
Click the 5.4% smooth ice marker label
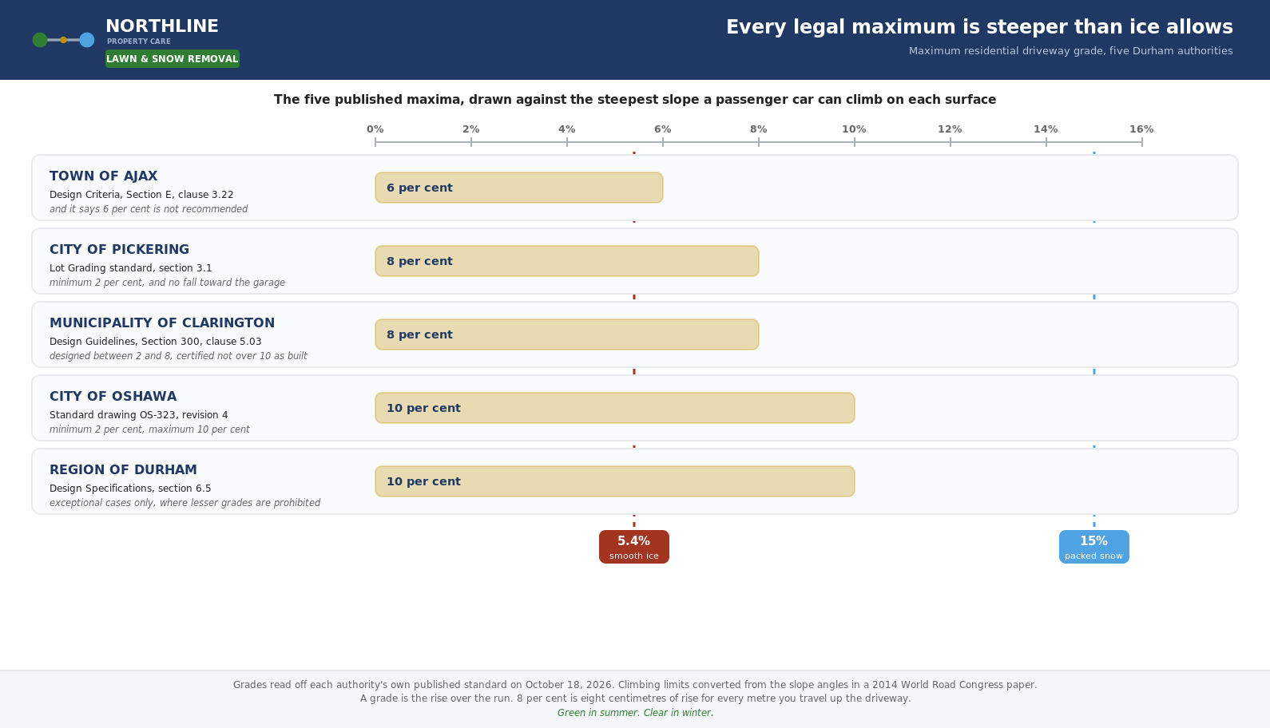click(634, 547)
